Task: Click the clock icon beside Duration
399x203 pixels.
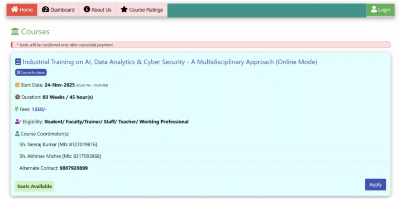Action: (x=17, y=97)
